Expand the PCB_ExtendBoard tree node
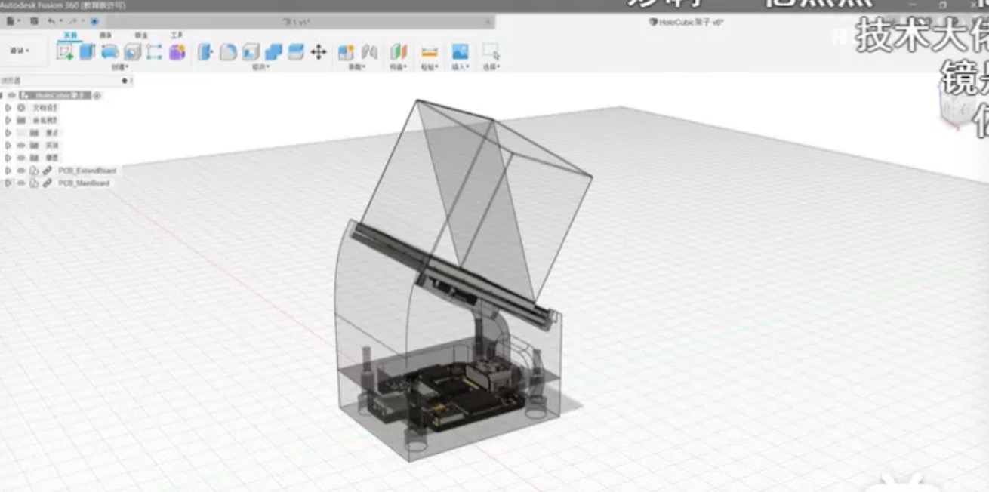 pyautogui.click(x=8, y=171)
